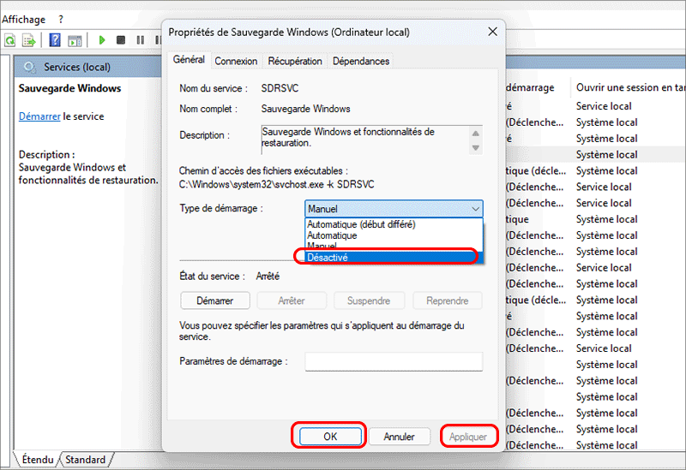Viewport: 686px width, 470px height.
Task: Click the Refresh toolbar icon
Action: tap(9, 40)
